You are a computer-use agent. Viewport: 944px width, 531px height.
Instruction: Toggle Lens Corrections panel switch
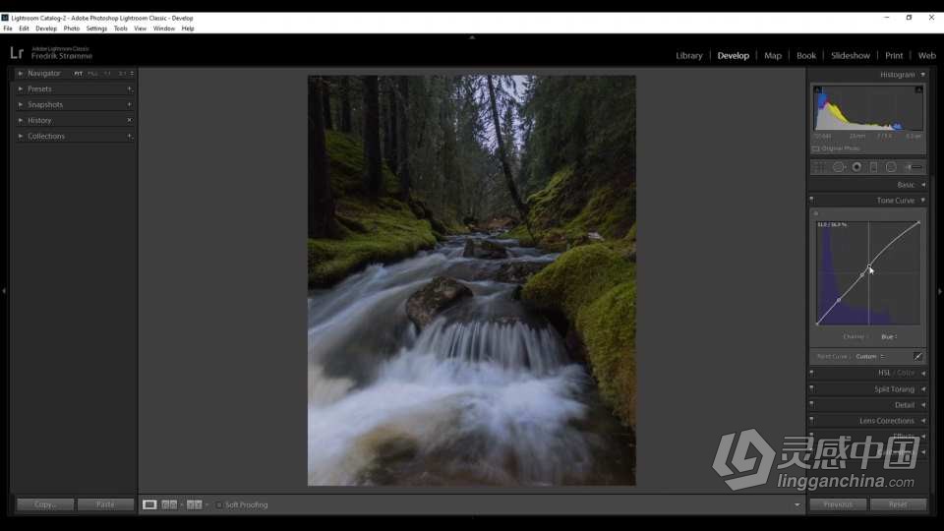(x=811, y=420)
